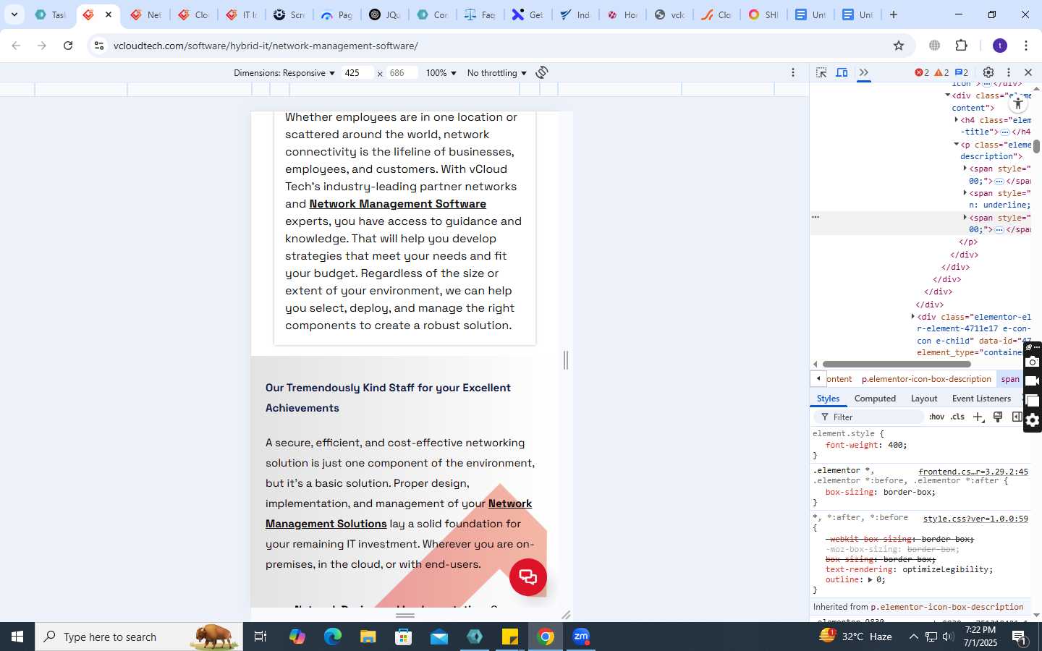Toggle the .cls classes button

click(x=957, y=417)
